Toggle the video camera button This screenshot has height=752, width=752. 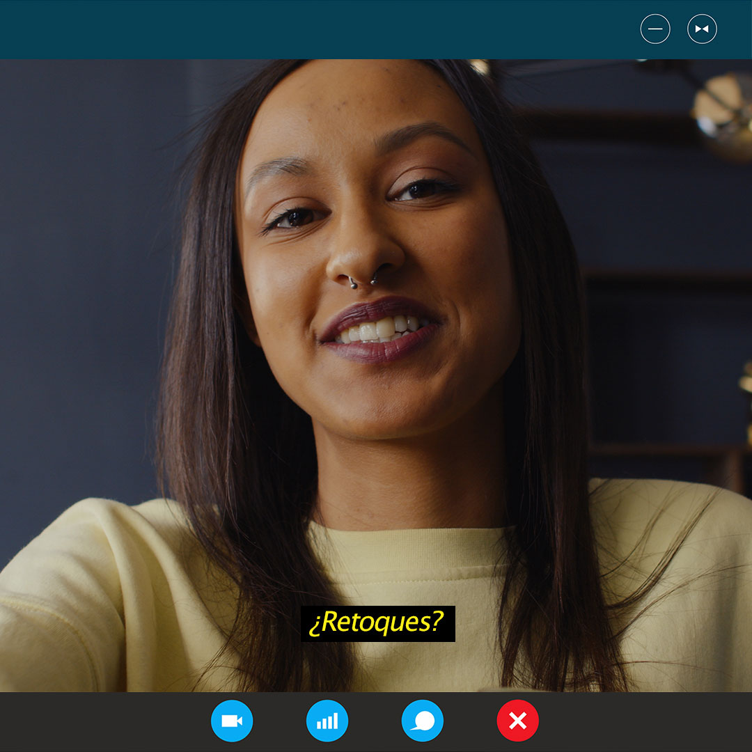pos(232,721)
